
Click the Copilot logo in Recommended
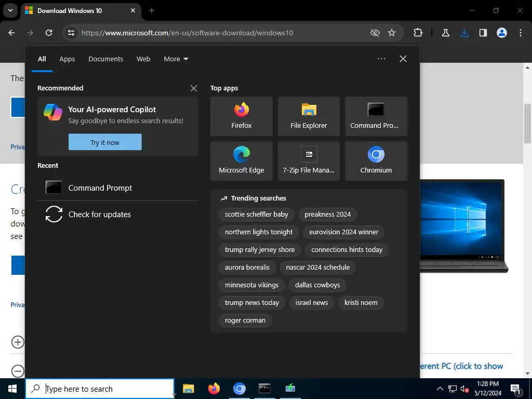tap(53, 112)
